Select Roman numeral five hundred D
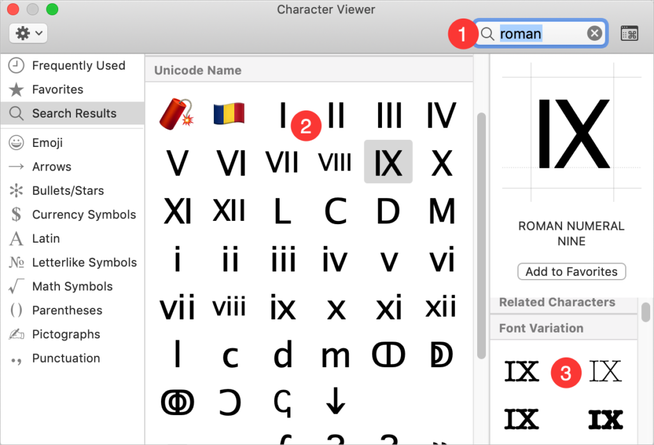This screenshot has height=445, width=654. [x=388, y=211]
